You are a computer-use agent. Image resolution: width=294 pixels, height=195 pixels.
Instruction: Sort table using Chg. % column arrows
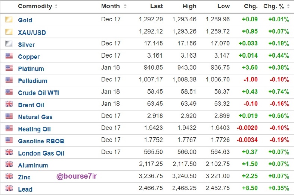point(288,6)
